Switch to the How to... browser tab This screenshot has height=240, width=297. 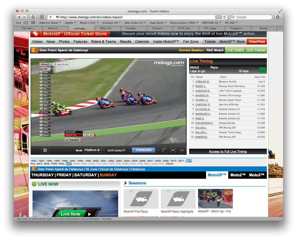[54, 28]
